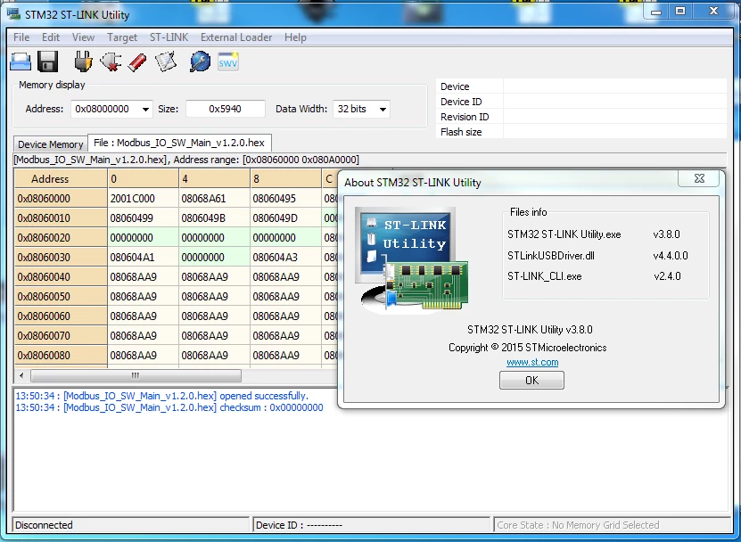Click the Disconnect from target icon

pyautogui.click(x=111, y=62)
